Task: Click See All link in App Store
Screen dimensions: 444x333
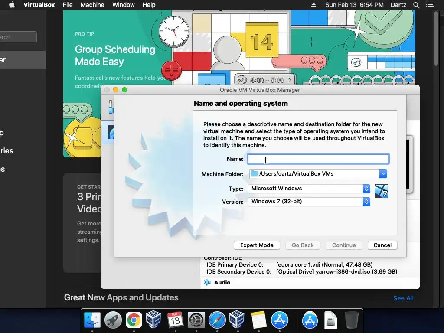Action: click(x=403, y=298)
